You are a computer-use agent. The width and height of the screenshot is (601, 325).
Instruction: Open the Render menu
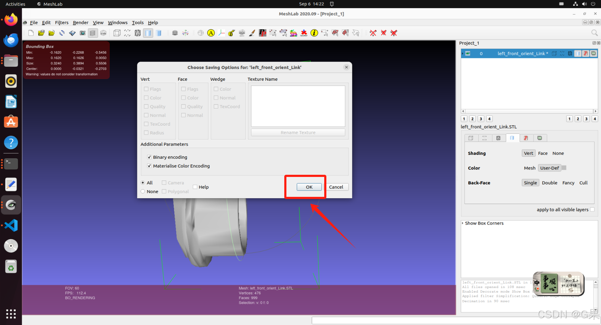pyautogui.click(x=81, y=22)
